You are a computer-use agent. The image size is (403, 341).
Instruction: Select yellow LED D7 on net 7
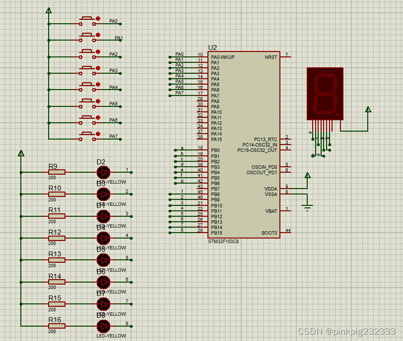[x=104, y=304]
